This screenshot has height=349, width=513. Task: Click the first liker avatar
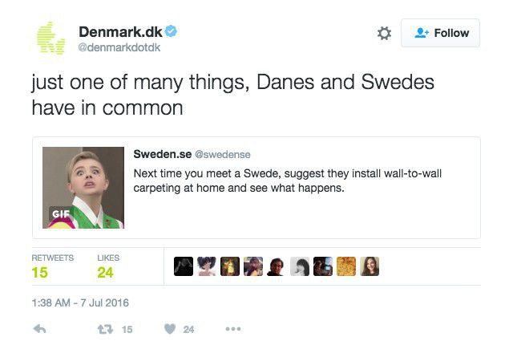184,266
